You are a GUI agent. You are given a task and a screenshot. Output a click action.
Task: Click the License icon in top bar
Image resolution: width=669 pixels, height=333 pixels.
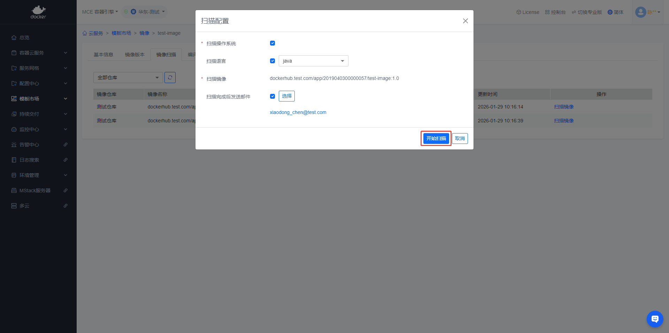pyautogui.click(x=518, y=12)
